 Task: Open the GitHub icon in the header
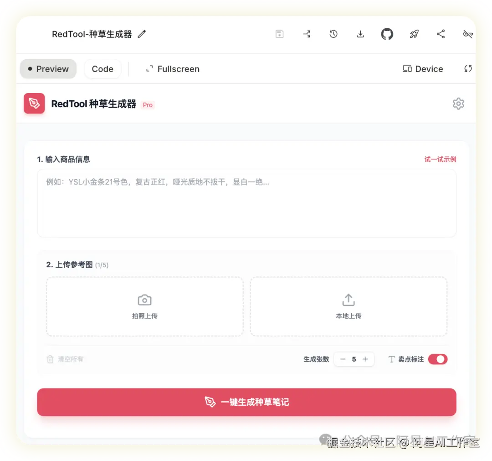[387, 34]
